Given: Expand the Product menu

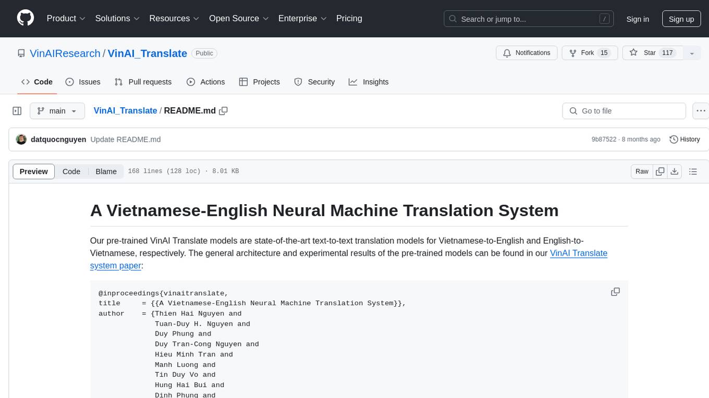Looking at the screenshot, I should [x=66, y=18].
